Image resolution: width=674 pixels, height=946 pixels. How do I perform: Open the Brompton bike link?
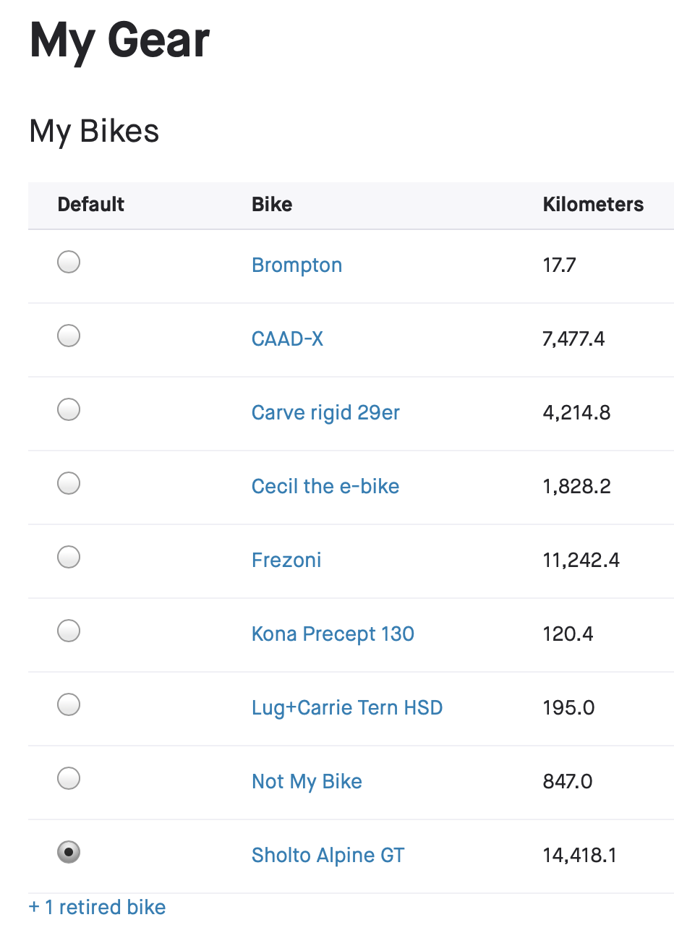[297, 265]
